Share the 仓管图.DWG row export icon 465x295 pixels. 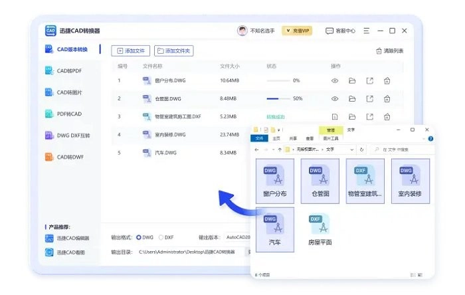point(369,99)
